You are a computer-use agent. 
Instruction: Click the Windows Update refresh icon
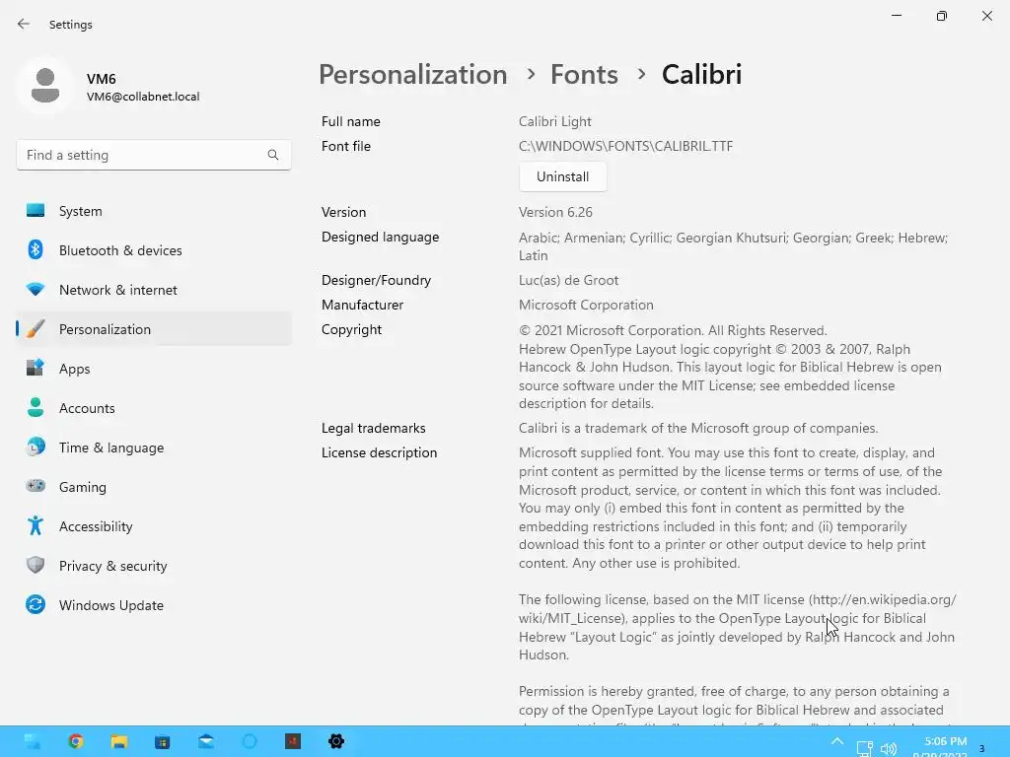point(36,604)
